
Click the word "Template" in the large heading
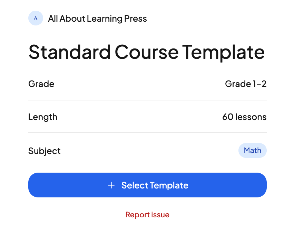click(224, 52)
